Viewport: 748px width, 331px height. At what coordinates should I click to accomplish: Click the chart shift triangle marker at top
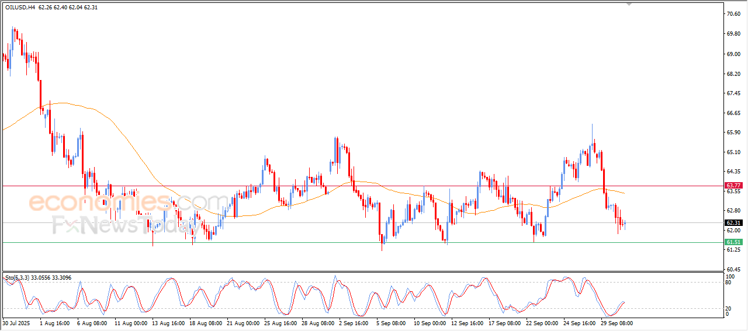pyautogui.click(x=629, y=4)
